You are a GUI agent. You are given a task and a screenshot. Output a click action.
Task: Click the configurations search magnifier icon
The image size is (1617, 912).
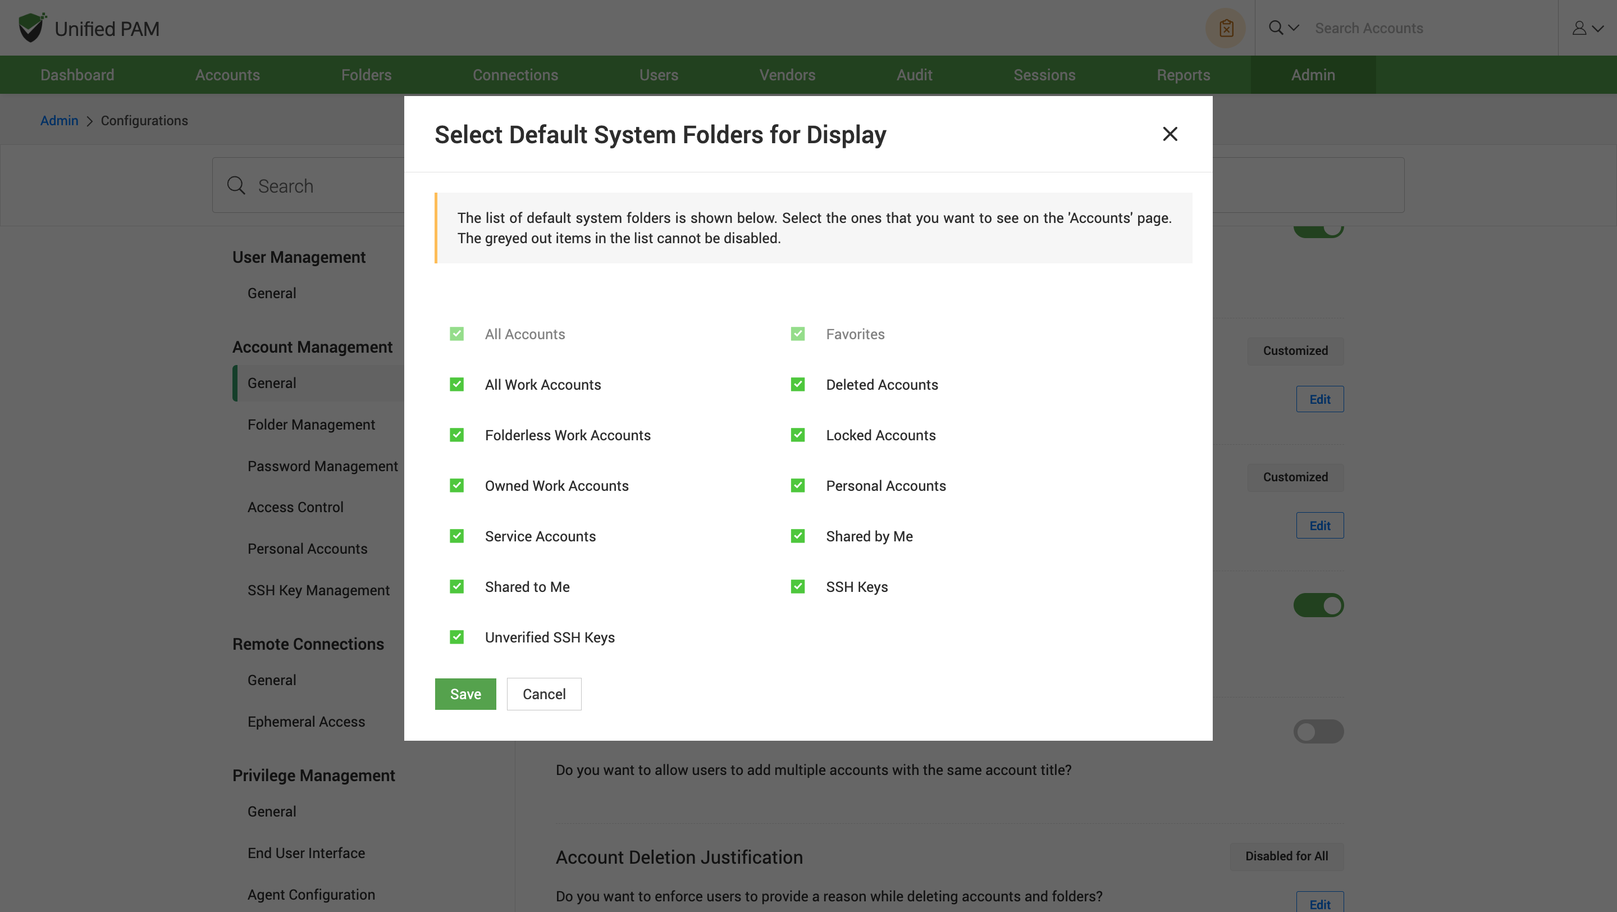click(236, 186)
